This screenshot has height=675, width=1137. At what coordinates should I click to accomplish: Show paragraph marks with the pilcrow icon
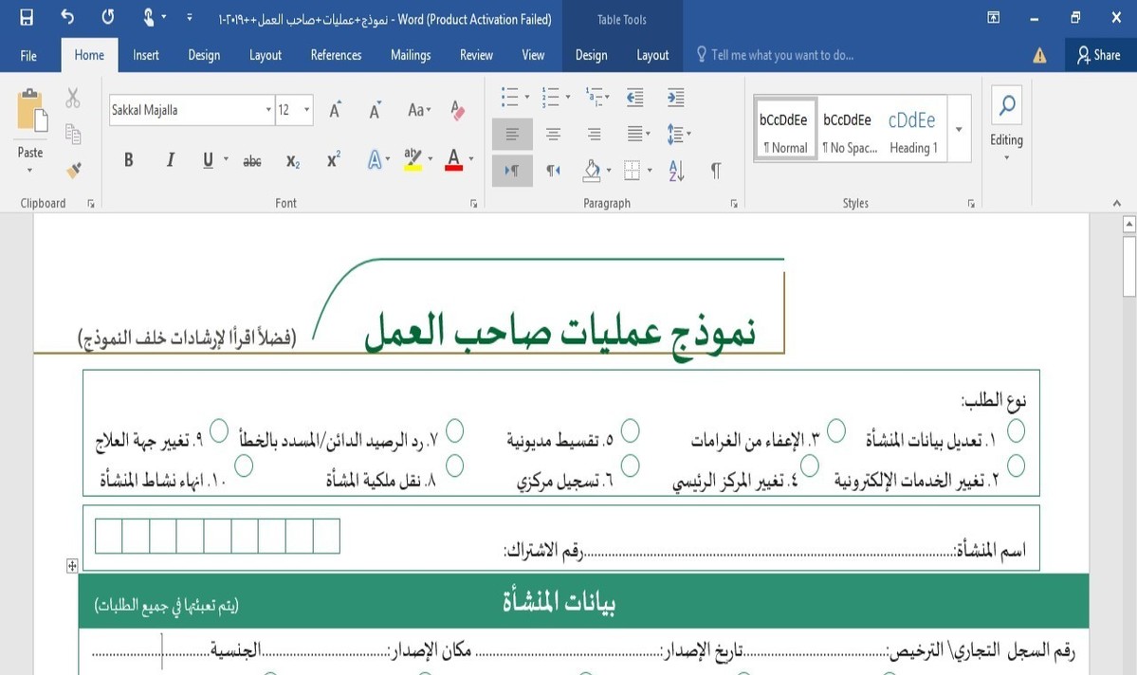click(x=716, y=171)
